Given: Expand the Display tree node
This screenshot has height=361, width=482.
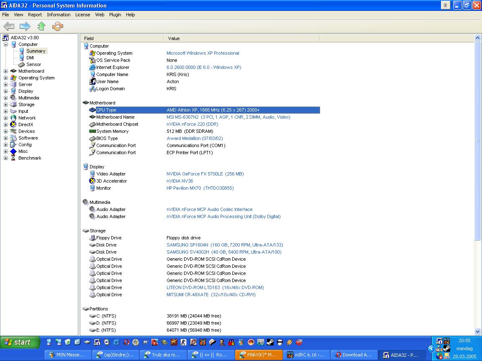Looking at the screenshot, I should 5,91.
